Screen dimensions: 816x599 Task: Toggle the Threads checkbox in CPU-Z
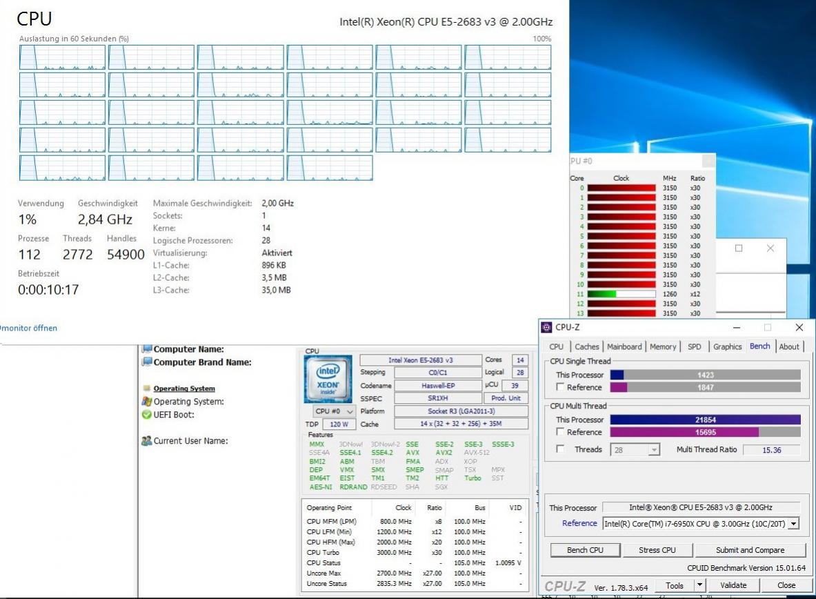tap(560, 449)
